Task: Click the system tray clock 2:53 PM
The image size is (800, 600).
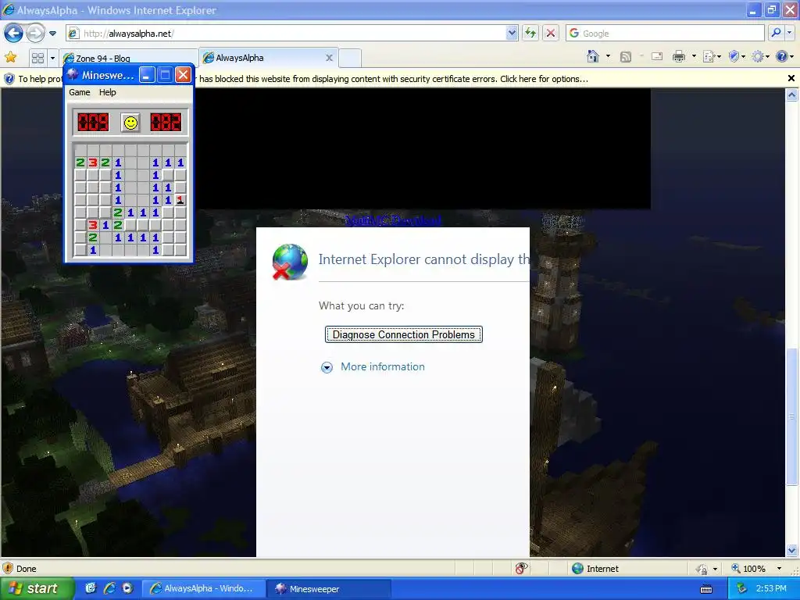Action: 771,588
